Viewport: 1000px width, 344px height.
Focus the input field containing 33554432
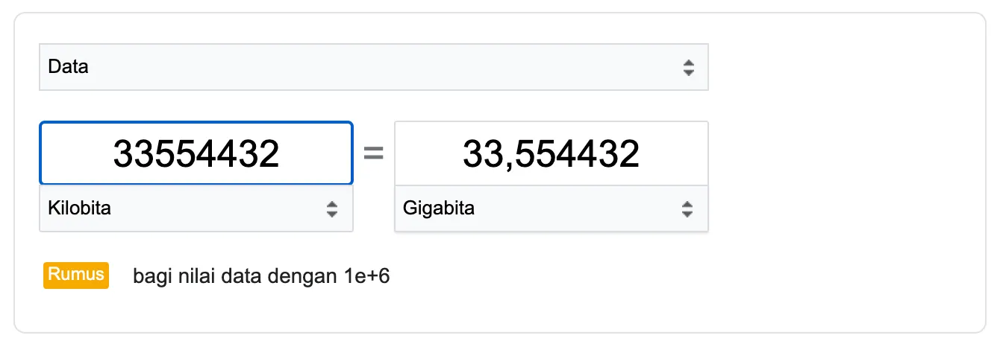(x=196, y=153)
